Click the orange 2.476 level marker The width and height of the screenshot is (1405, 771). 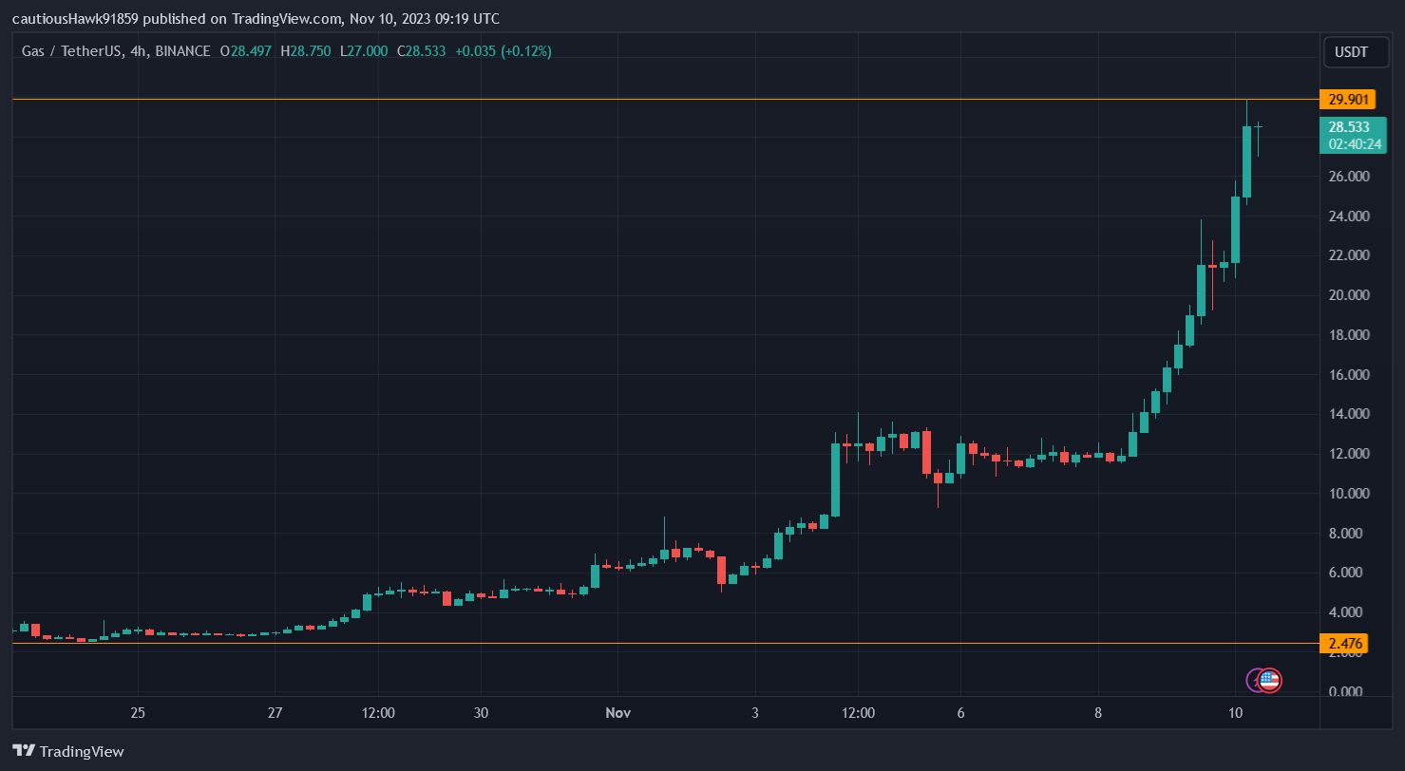1346,643
